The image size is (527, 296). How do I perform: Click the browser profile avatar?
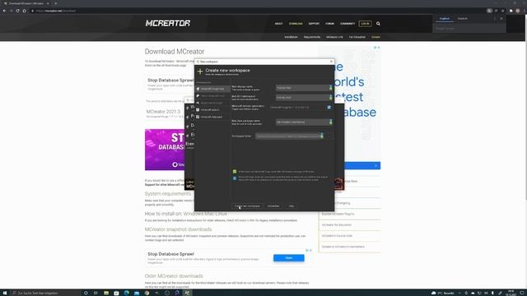518,11
